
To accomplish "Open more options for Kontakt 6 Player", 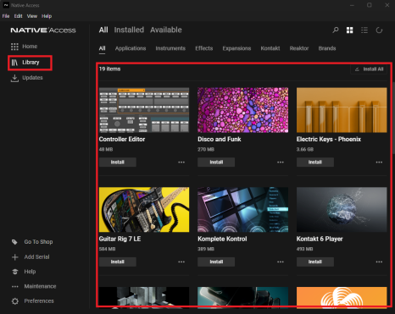I will [x=379, y=262].
